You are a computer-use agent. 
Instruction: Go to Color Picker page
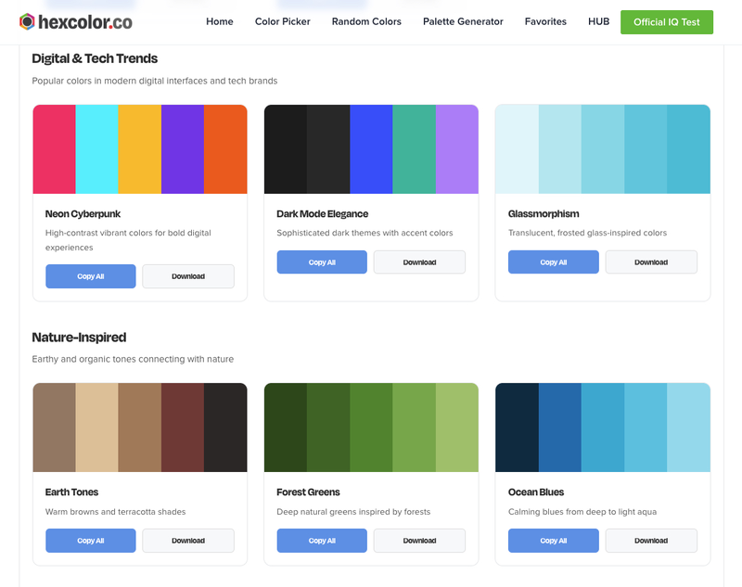coord(283,21)
